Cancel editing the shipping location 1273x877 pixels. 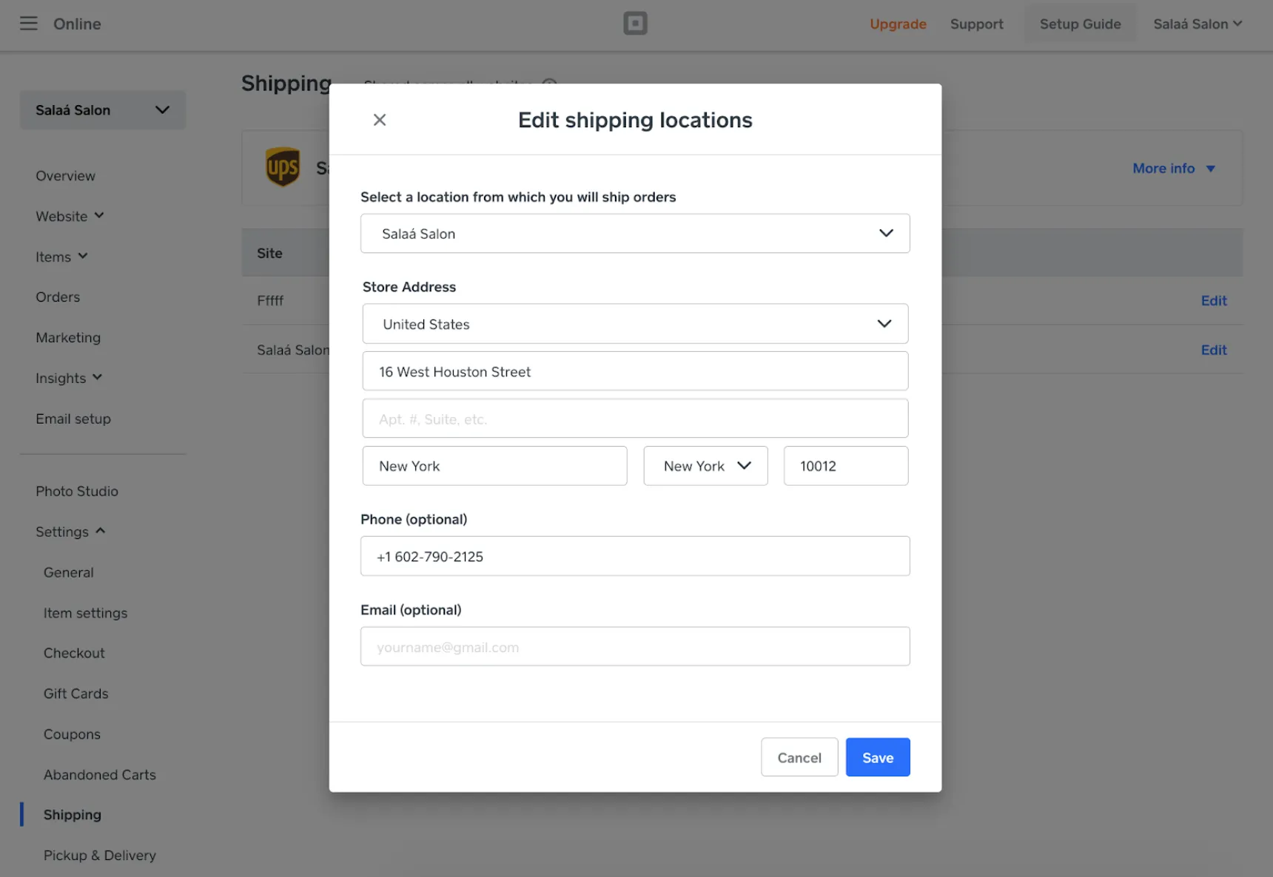click(799, 757)
